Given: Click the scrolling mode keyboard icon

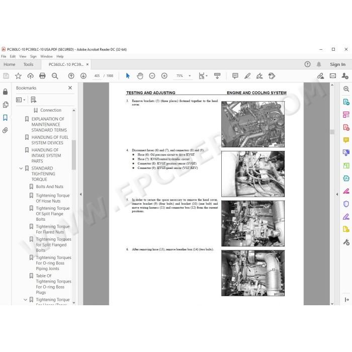Looking at the screenshot, I should coord(217,76).
